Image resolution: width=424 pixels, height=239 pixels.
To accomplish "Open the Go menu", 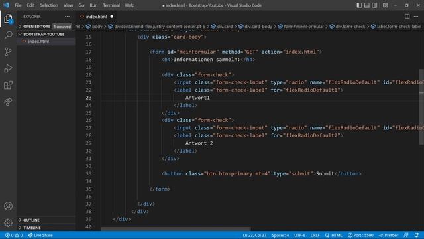I will pyautogui.click(x=81, y=5).
